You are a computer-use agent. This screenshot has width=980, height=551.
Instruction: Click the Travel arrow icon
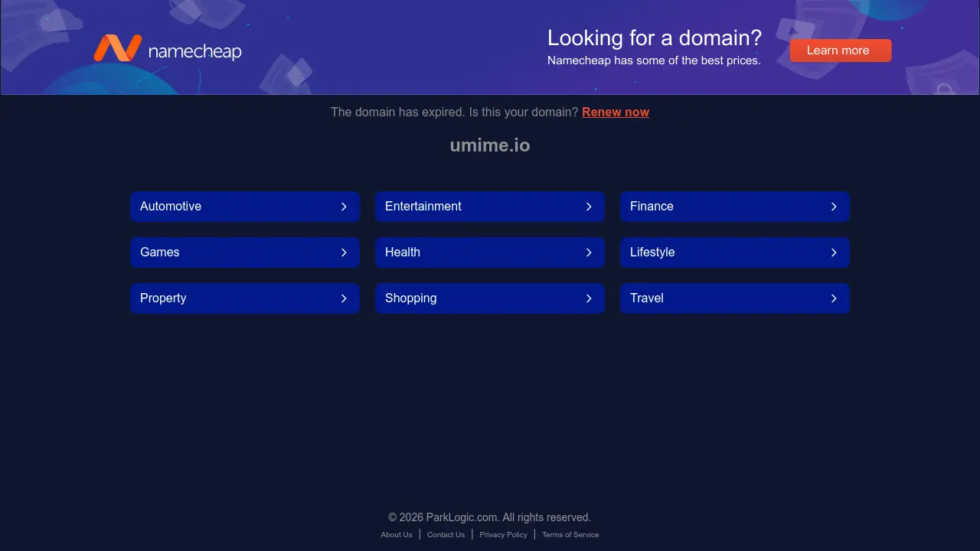(x=834, y=298)
